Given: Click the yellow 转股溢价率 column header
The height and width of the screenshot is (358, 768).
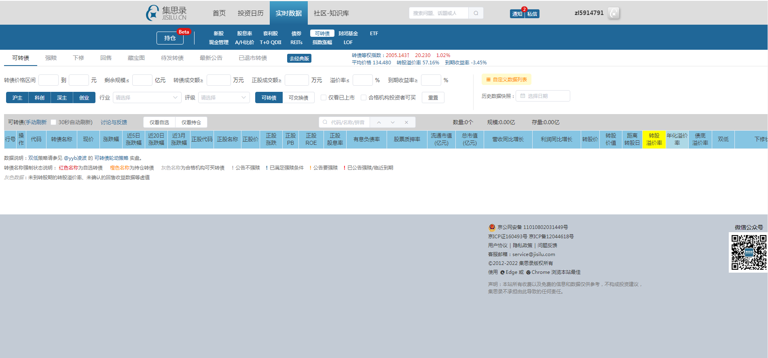Looking at the screenshot, I should 654,139.
